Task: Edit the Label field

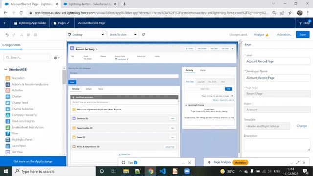Action: (277, 61)
